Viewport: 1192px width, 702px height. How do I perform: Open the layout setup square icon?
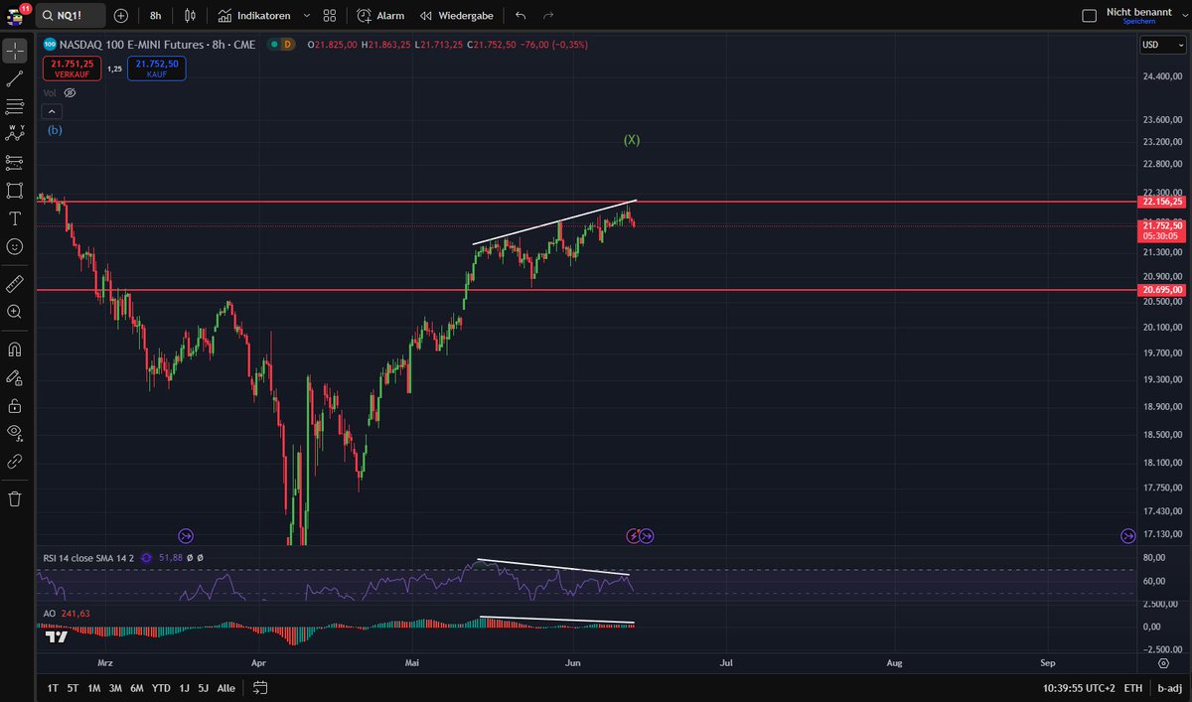point(1089,16)
